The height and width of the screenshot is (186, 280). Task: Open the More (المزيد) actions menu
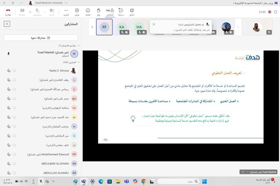[66, 12]
